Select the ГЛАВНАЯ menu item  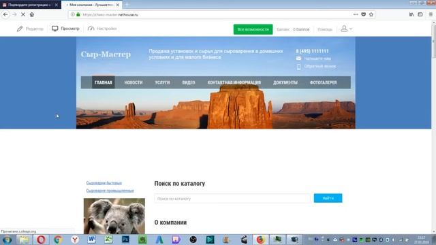coord(103,82)
